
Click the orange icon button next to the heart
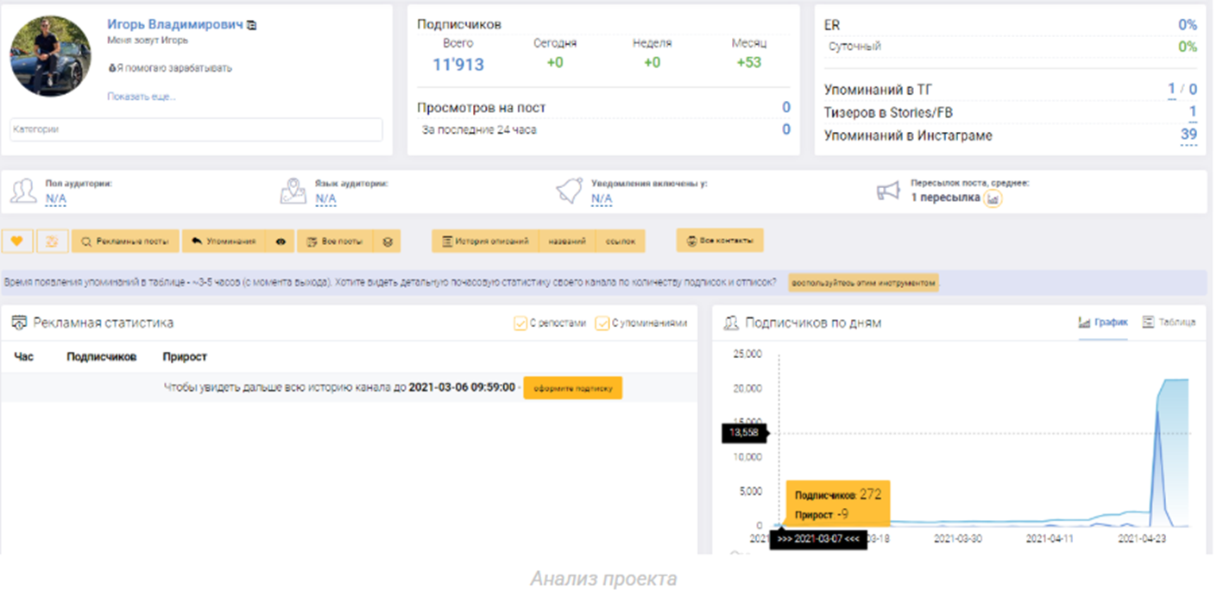(x=53, y=242)
